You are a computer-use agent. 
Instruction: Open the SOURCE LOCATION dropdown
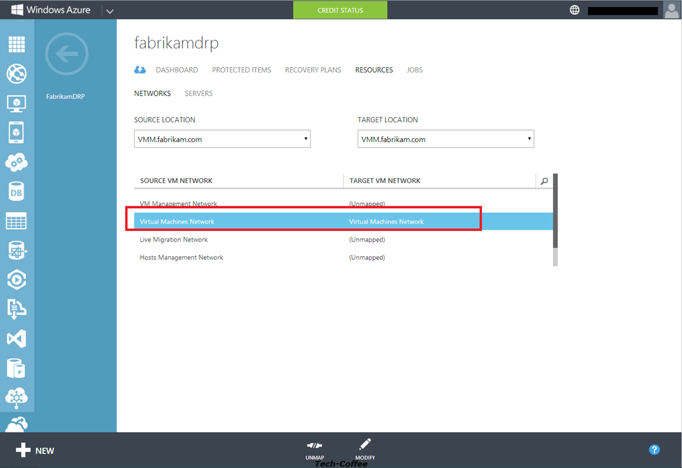[222, 139]
